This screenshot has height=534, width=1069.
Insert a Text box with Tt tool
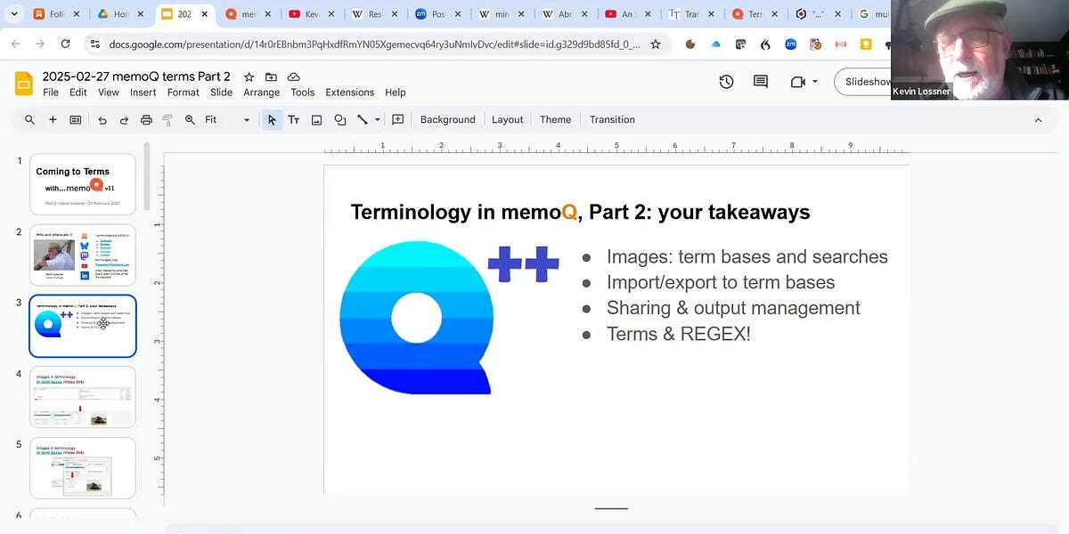click(293, 119)
